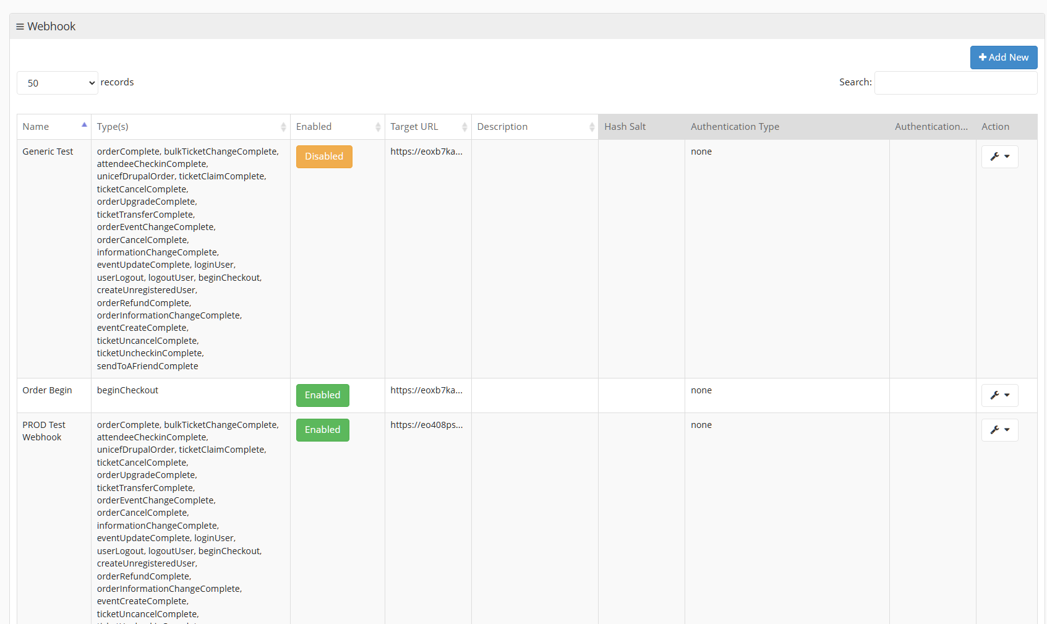1047x624 pixels.
Task: Click the hamburger icon beside Webhook title
Action: click(x=20, y=27)
